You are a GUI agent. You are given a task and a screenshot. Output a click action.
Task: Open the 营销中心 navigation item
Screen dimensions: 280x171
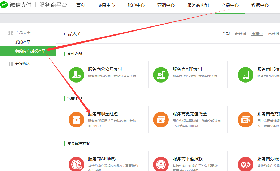[166, 5]
